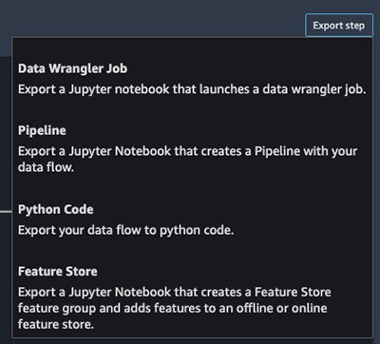Viewport: 380px width, 344px height.
Task: Click the 'feature group and adds features' line
Action: click(172, 308)
